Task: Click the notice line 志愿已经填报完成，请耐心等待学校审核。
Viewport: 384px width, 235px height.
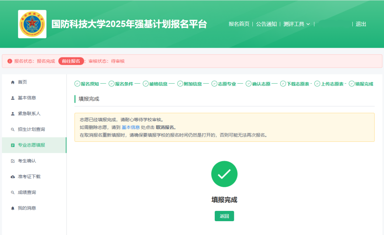Action: coord(122,120)
